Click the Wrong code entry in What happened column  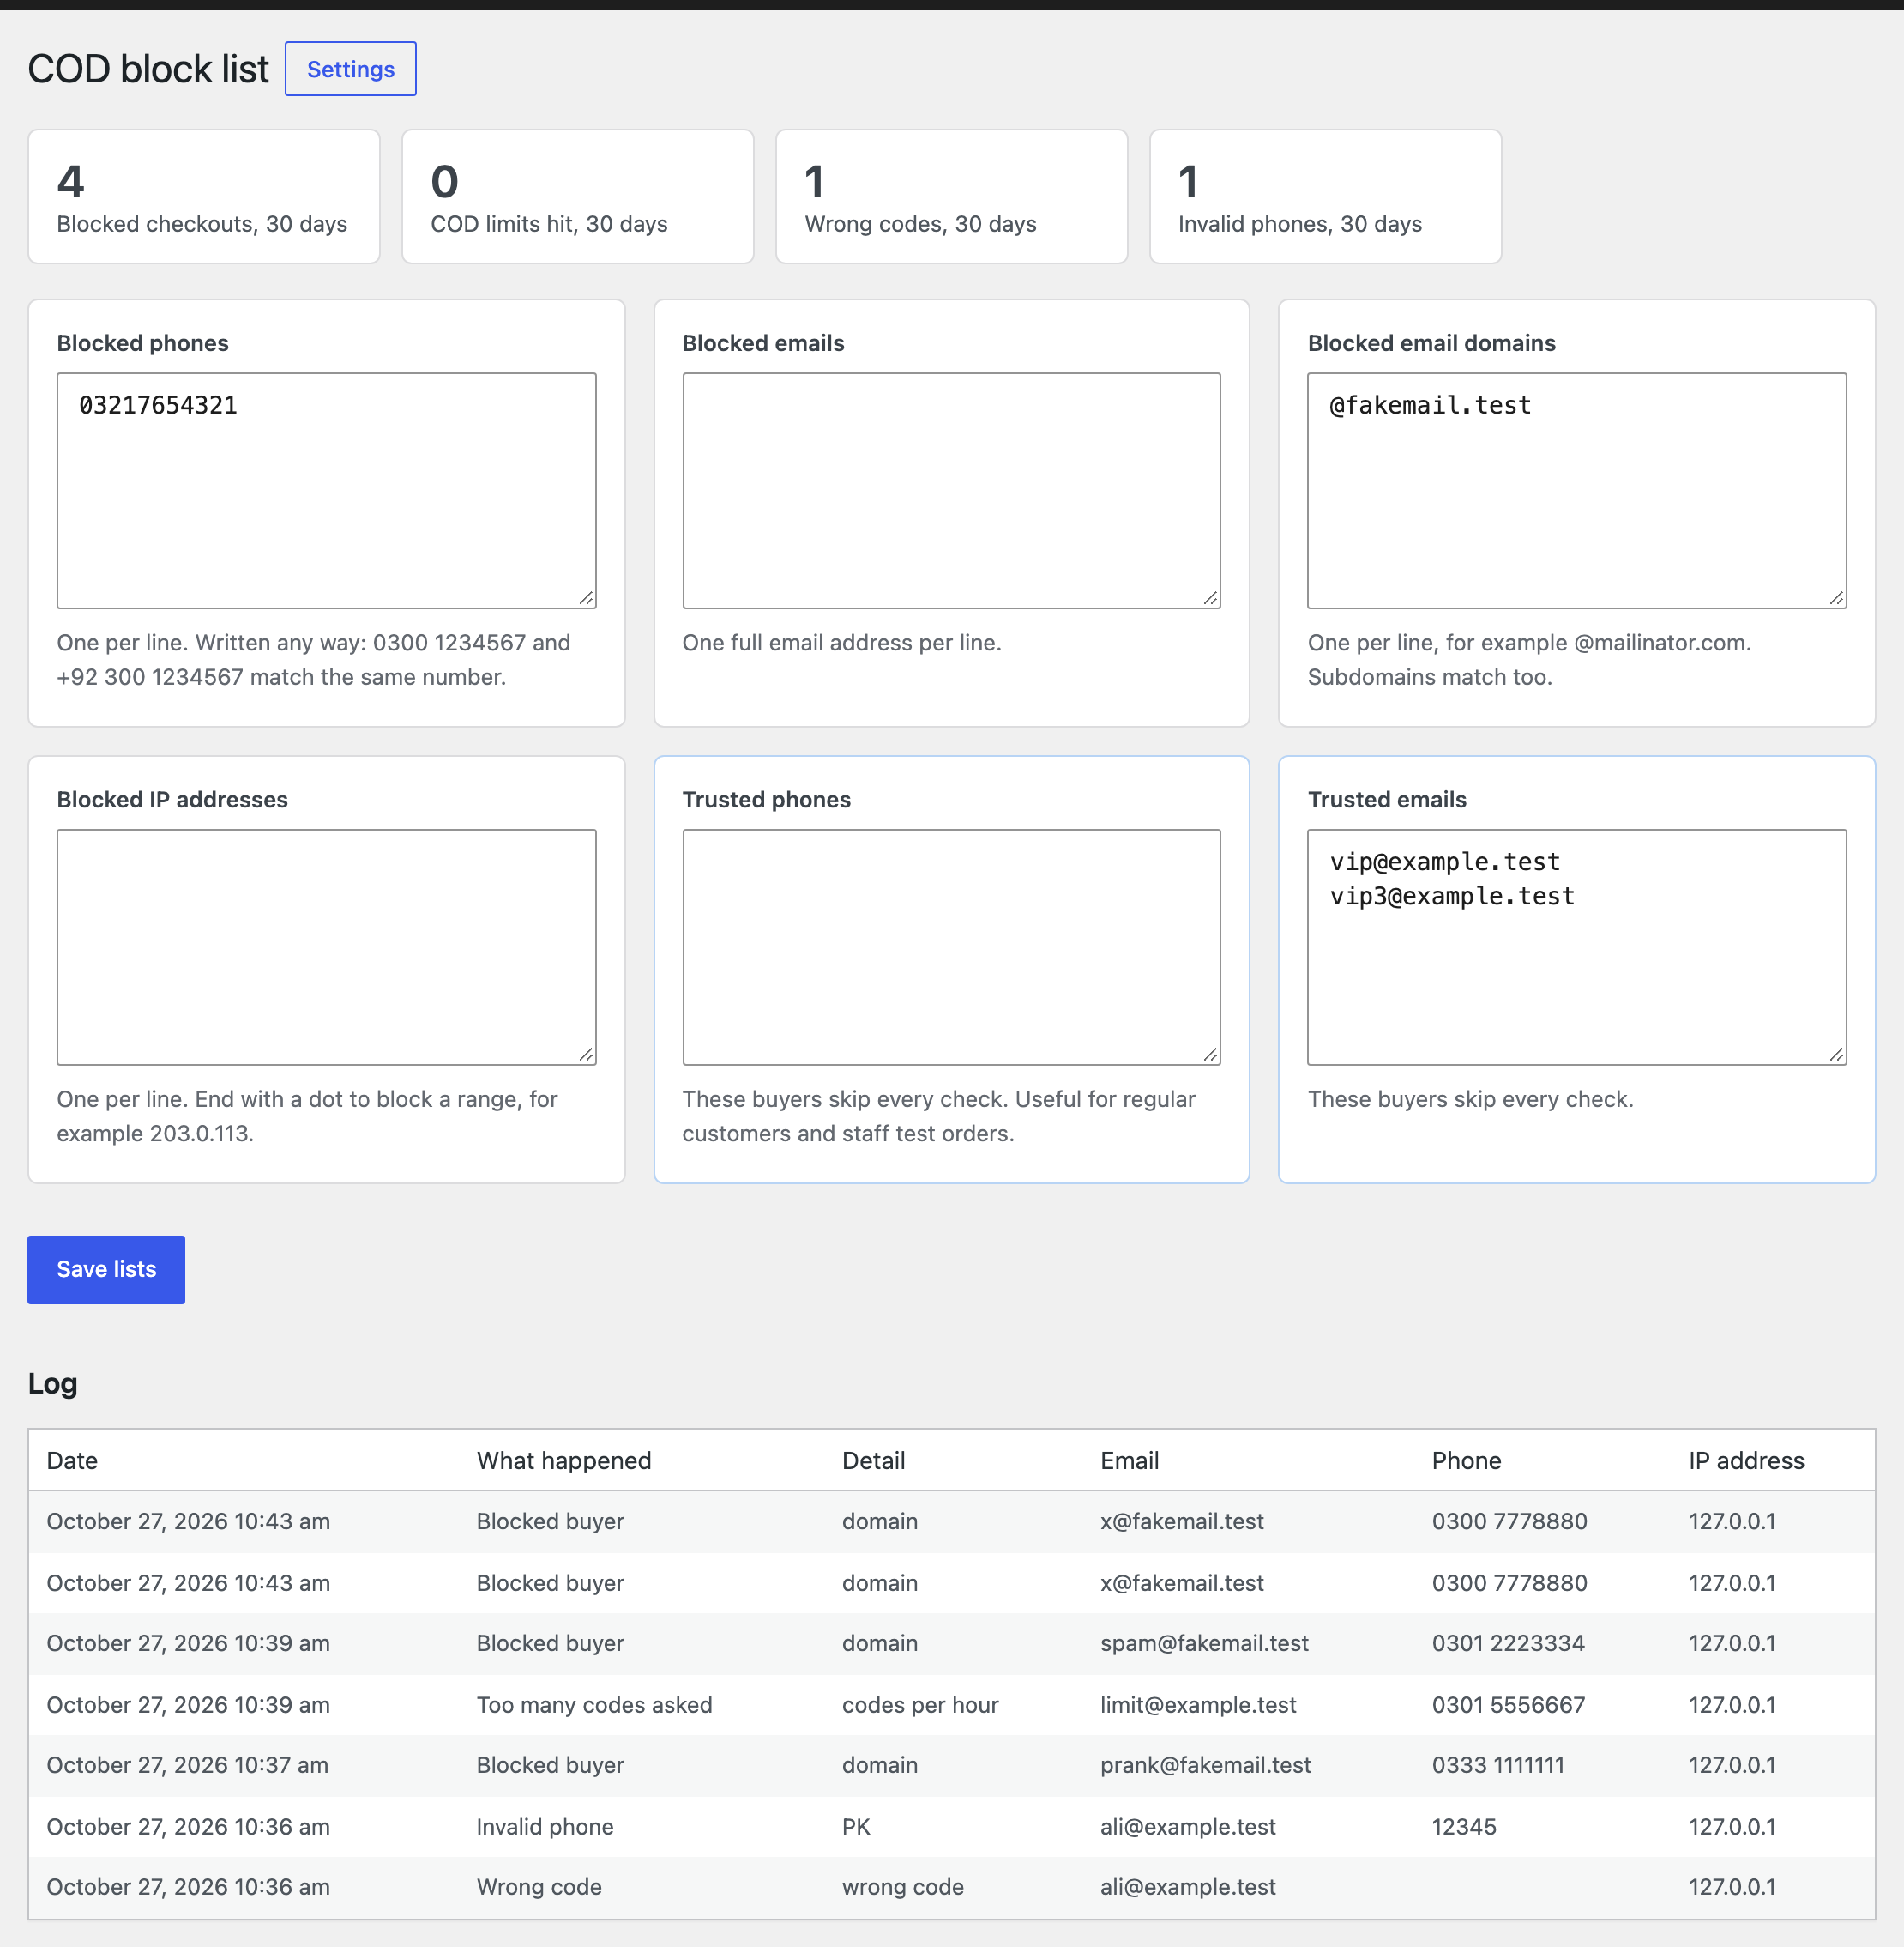(539, 1886)
